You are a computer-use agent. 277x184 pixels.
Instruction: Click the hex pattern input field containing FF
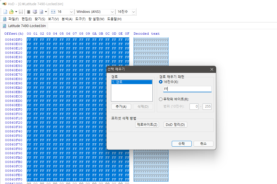click(187, 89)
